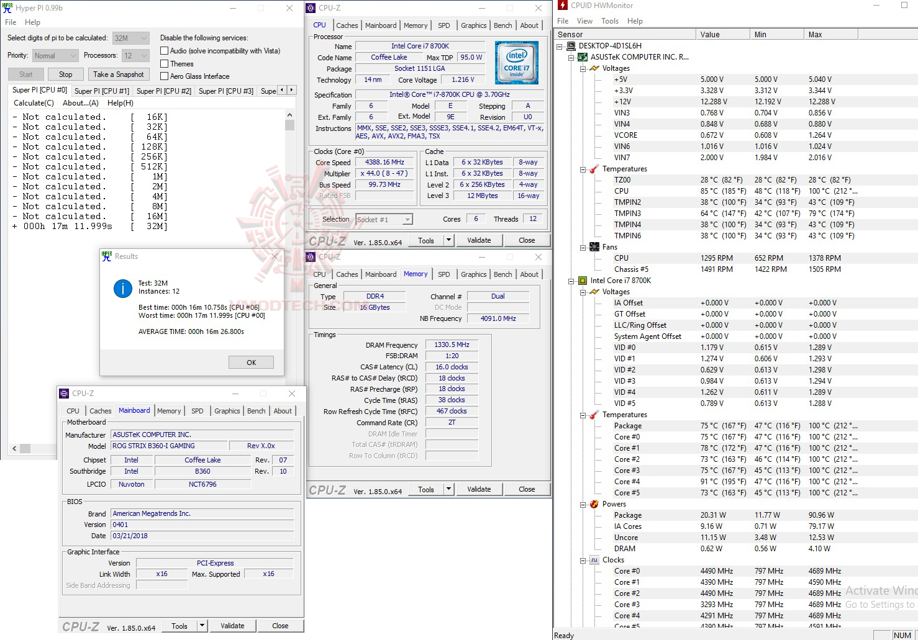The width and height of the screenshot is (918, 640).
Task: Collapse the ASUSTeK COMPUTER INC. node
Action: pos(571,57)
